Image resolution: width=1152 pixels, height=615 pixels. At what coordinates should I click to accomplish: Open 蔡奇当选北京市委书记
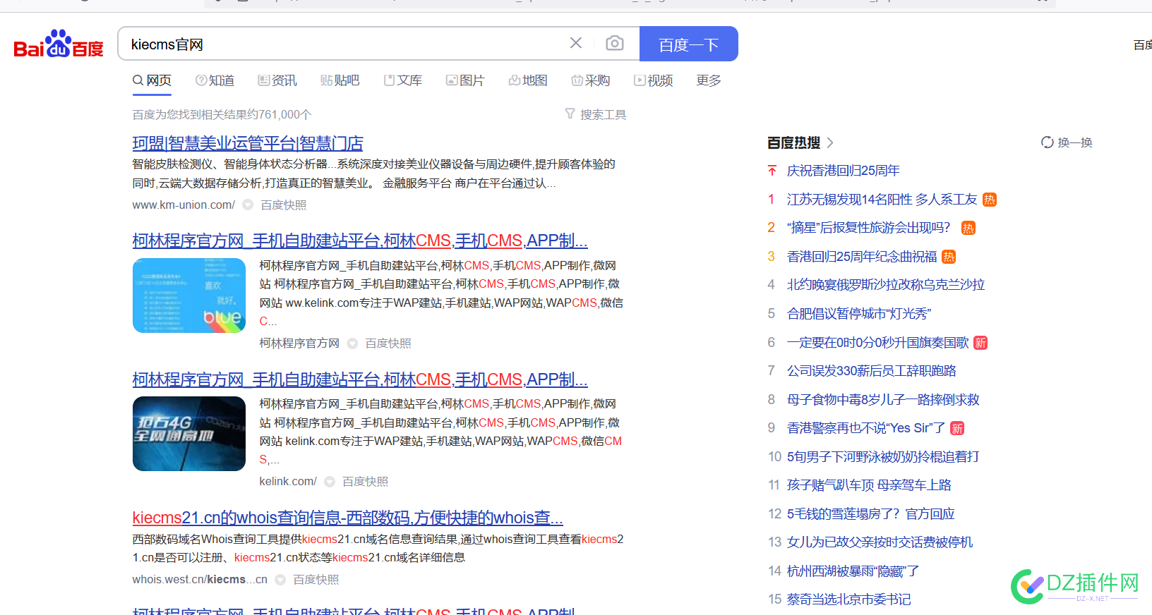pyautogui.click(x=849, y=599)
